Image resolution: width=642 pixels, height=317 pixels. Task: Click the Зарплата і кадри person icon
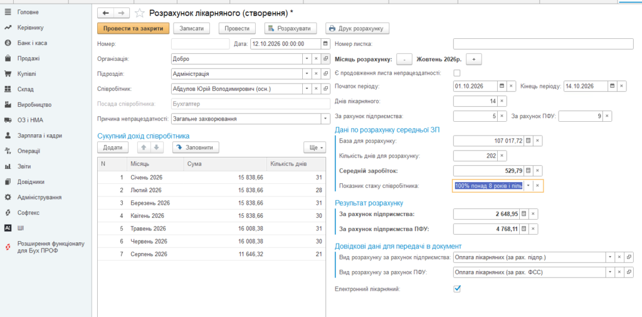coord(8,136)
